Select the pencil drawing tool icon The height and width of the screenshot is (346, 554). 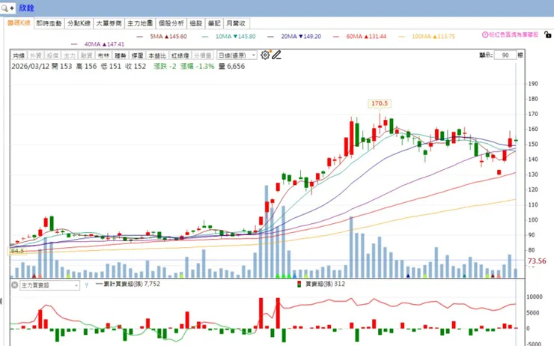tap(277, 55)
